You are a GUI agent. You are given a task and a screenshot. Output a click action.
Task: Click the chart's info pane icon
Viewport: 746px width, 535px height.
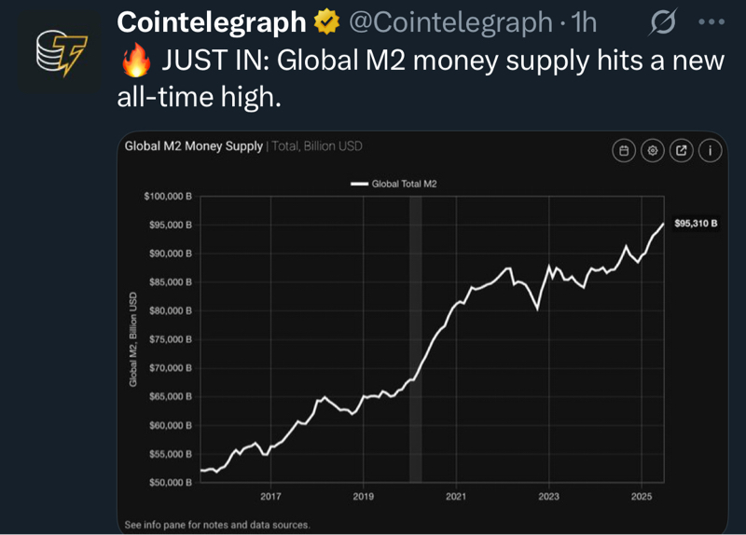pyautogui.click(x=711, y=150)
